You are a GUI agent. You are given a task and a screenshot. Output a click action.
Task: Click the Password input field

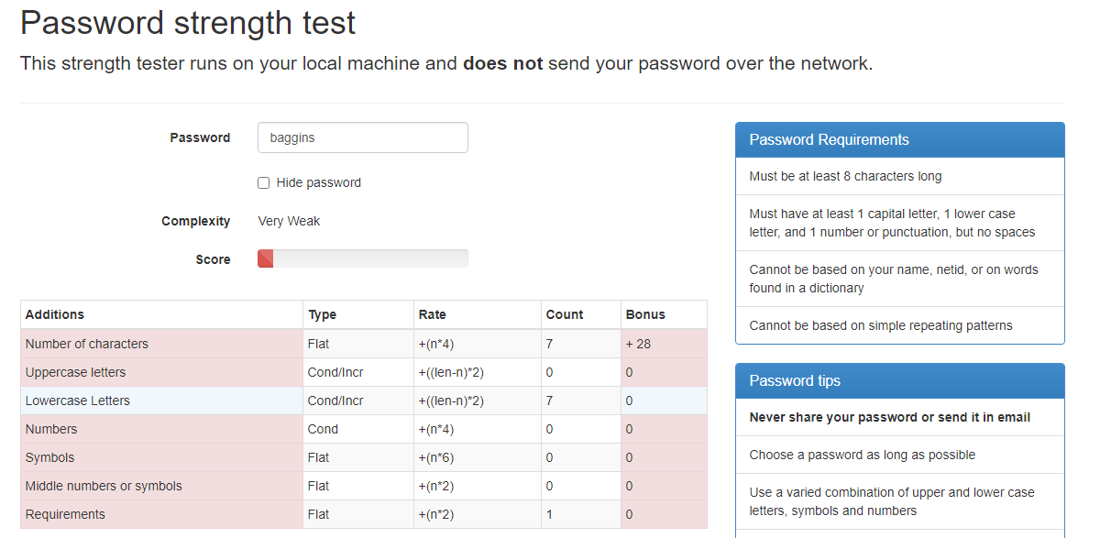click(x=362, y=137)
